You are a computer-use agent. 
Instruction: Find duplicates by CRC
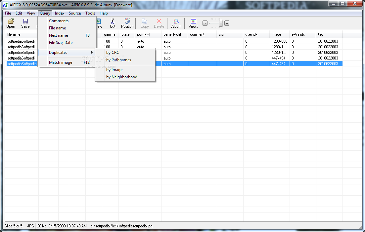[x=125, y=53]
